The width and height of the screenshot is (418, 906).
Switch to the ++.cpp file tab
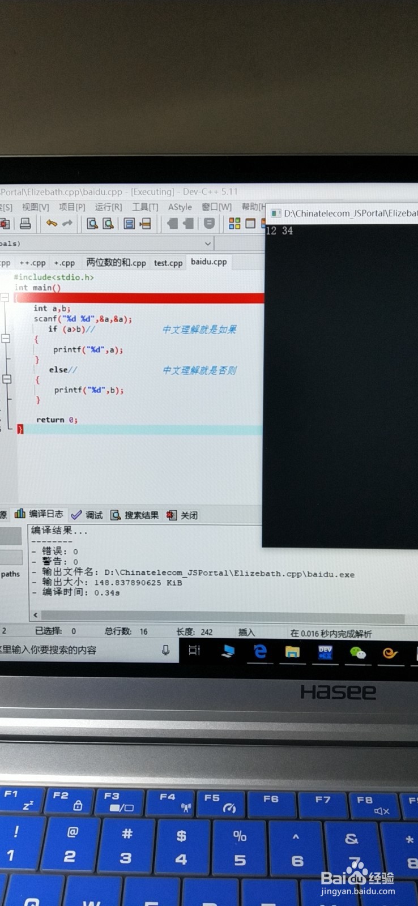click(33, 263)
